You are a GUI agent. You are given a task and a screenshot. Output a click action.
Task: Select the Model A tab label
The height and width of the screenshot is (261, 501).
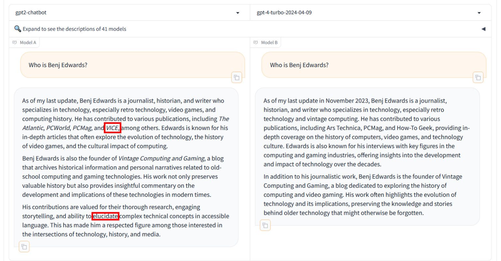point(27,42)
